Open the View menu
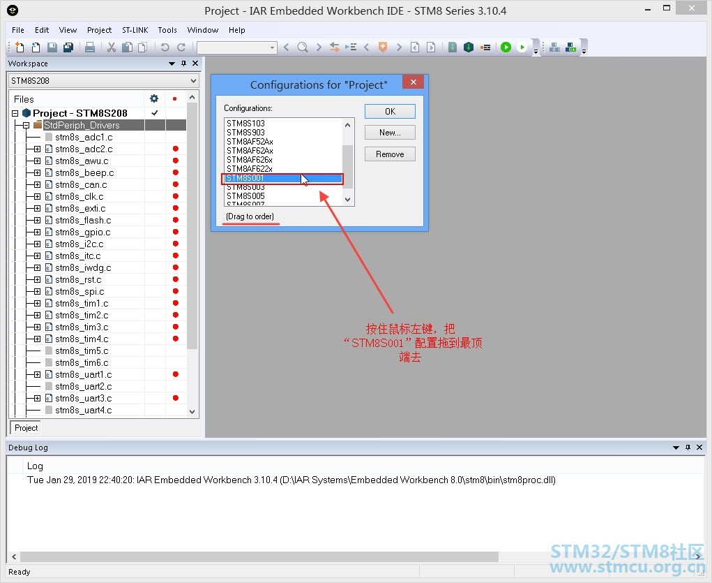The image size is (712, 583). click(x=68, y=30)
